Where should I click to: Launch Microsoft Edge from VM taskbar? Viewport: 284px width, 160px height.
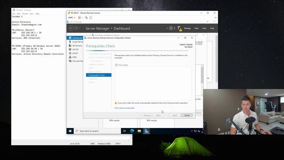(x=132, y=131)
